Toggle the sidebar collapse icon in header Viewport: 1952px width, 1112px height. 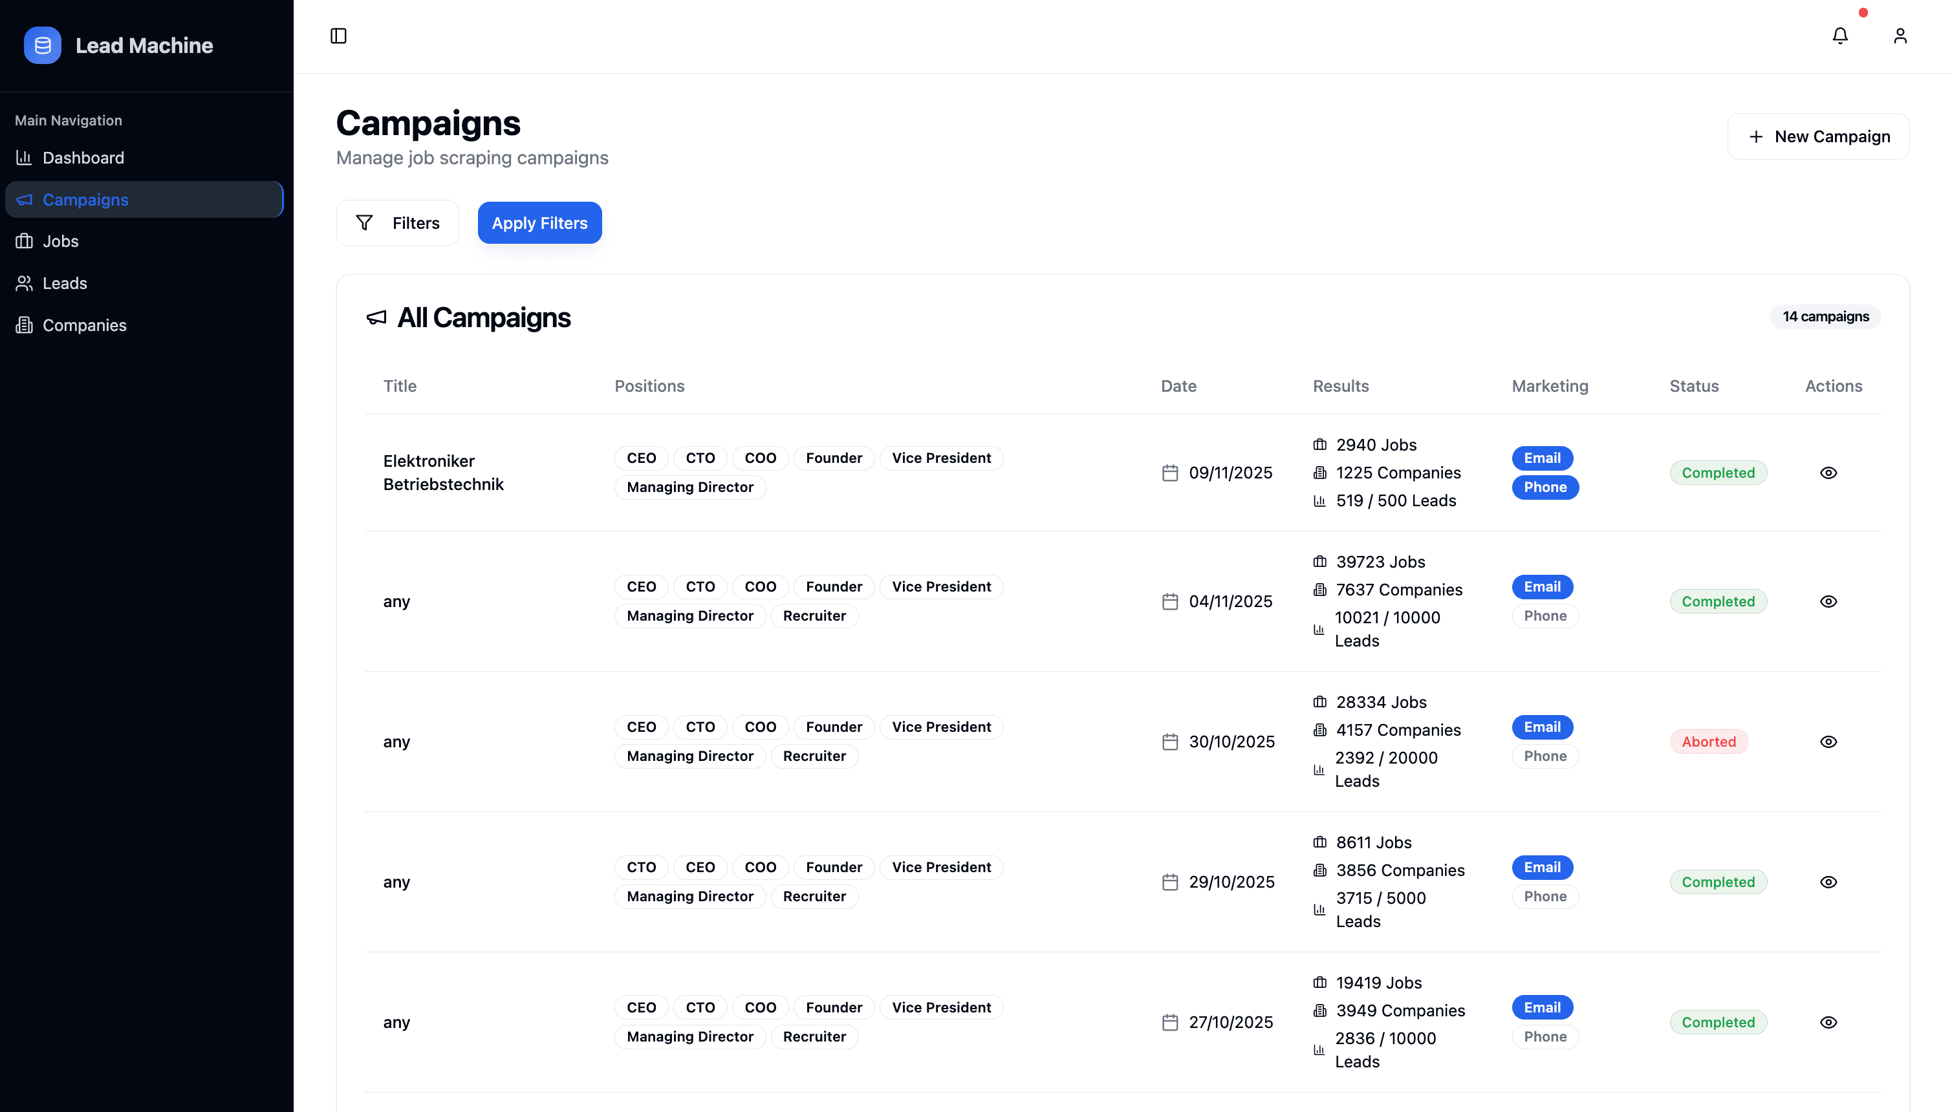click(338, 36)
